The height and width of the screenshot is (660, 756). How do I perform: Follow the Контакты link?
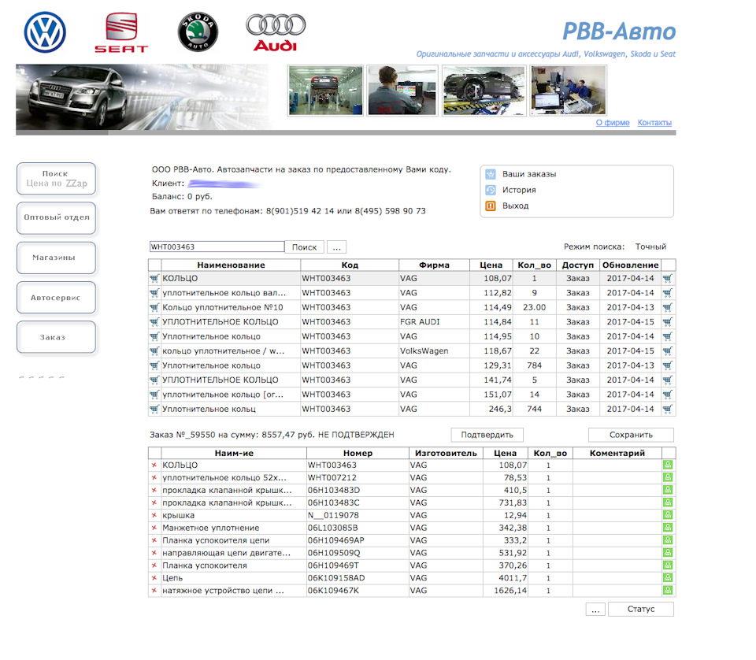[654, 122]
